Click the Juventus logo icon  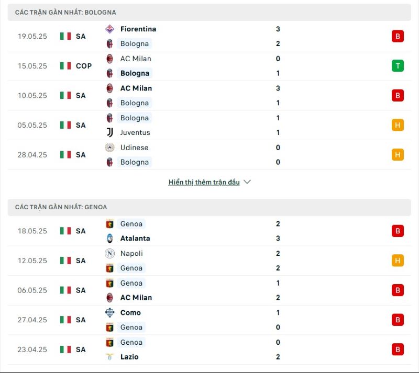(x=109, y=132)
